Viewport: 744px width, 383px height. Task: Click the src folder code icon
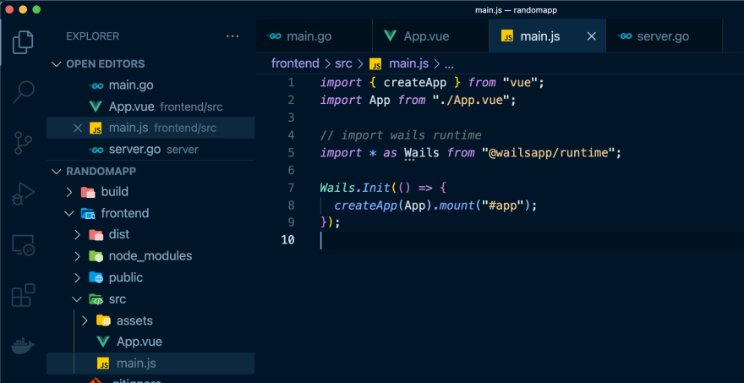click(96, 299)
